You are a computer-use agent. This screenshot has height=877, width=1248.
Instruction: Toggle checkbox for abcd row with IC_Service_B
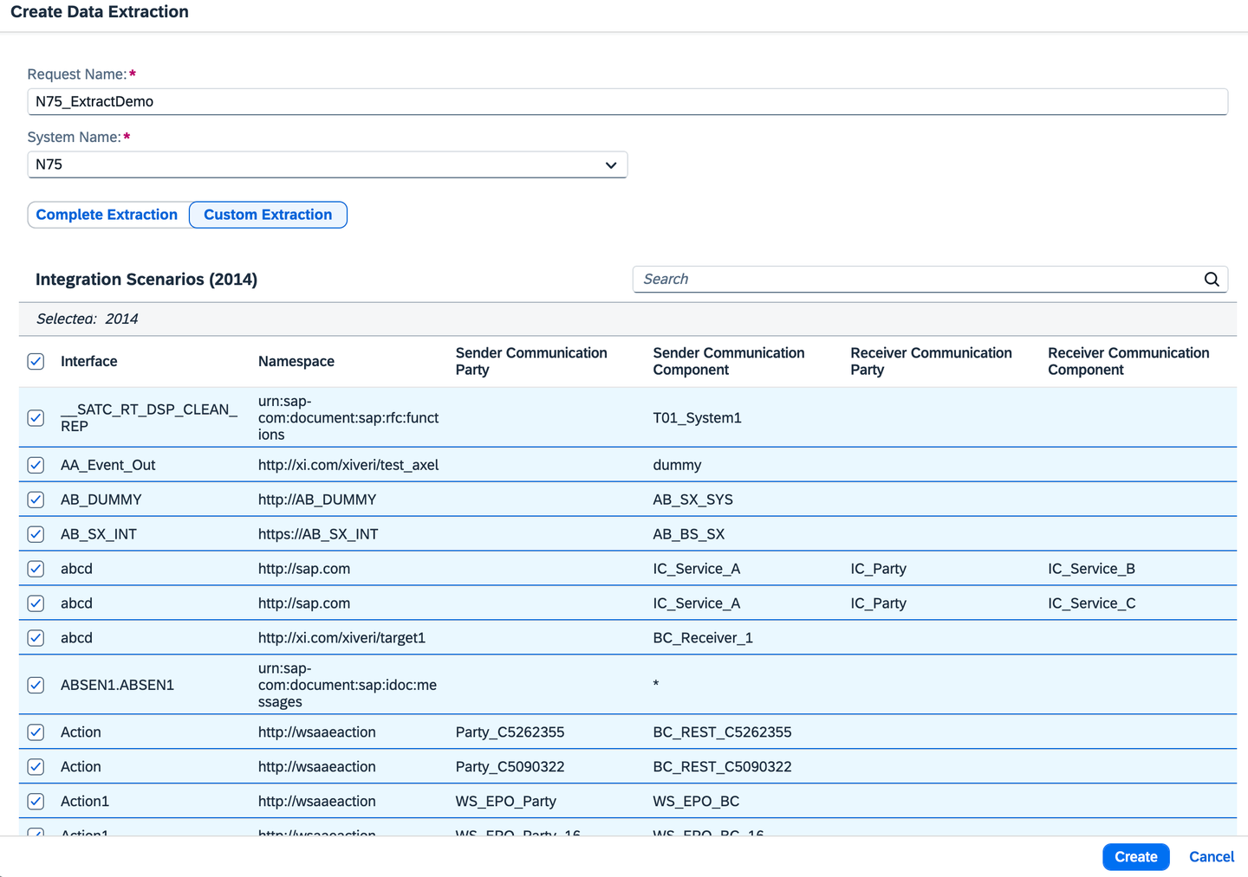click(36, 569)
